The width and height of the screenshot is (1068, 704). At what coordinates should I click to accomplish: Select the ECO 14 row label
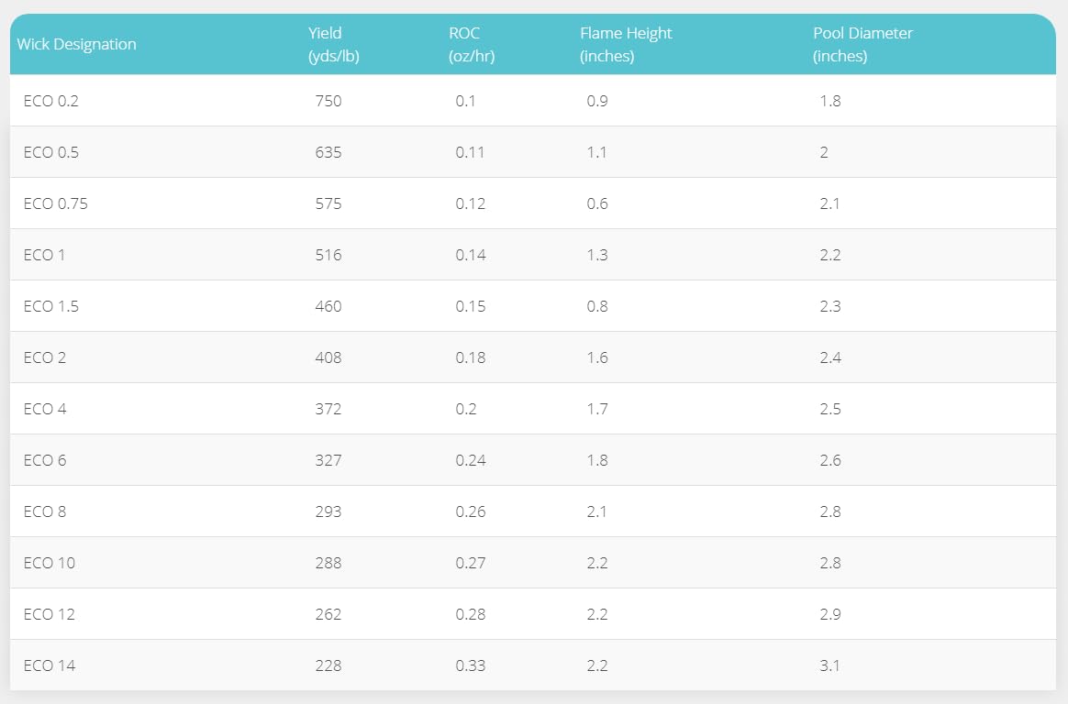(x=50, y=665)
